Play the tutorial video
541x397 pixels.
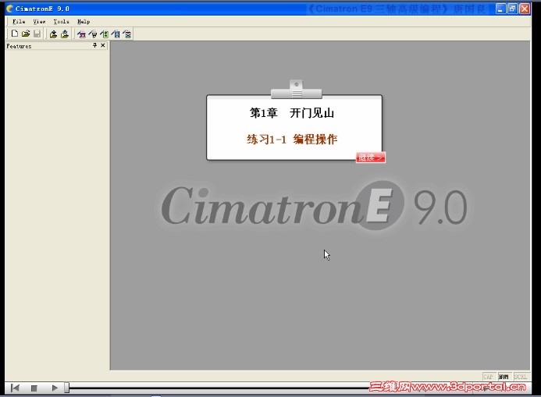point(55,388)
